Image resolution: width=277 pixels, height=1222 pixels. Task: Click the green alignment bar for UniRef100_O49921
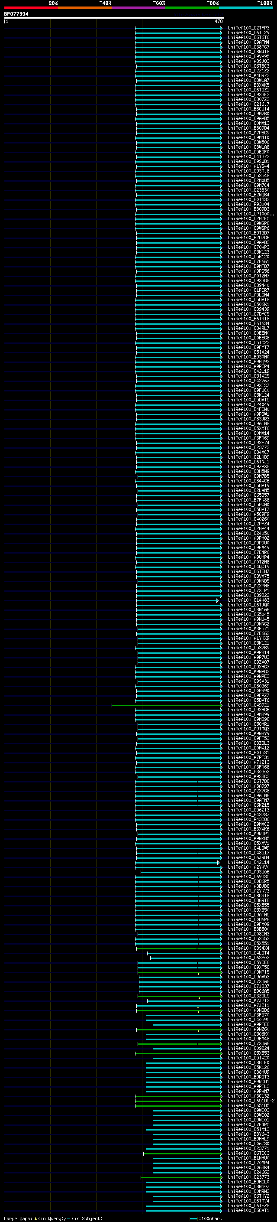pos(167,705)
